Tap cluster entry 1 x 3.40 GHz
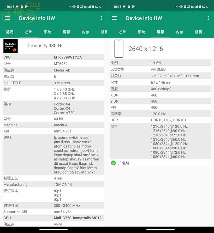 (x=64, y=89)
